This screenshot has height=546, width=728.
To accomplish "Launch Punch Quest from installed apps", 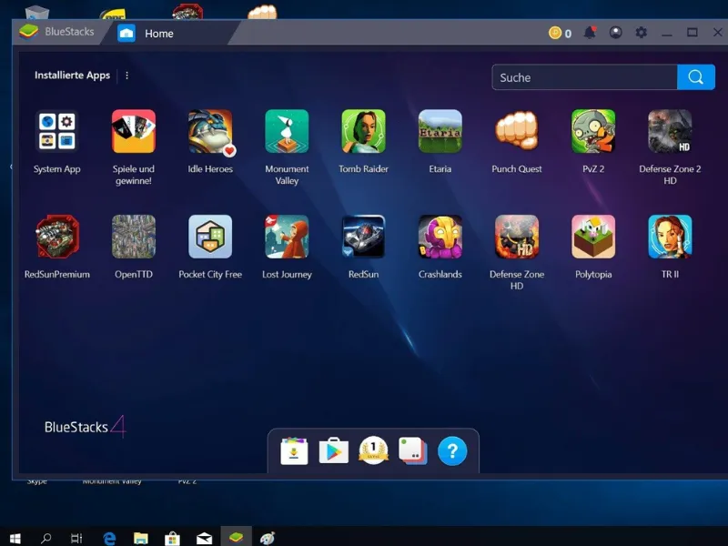I will click(517, 131).
